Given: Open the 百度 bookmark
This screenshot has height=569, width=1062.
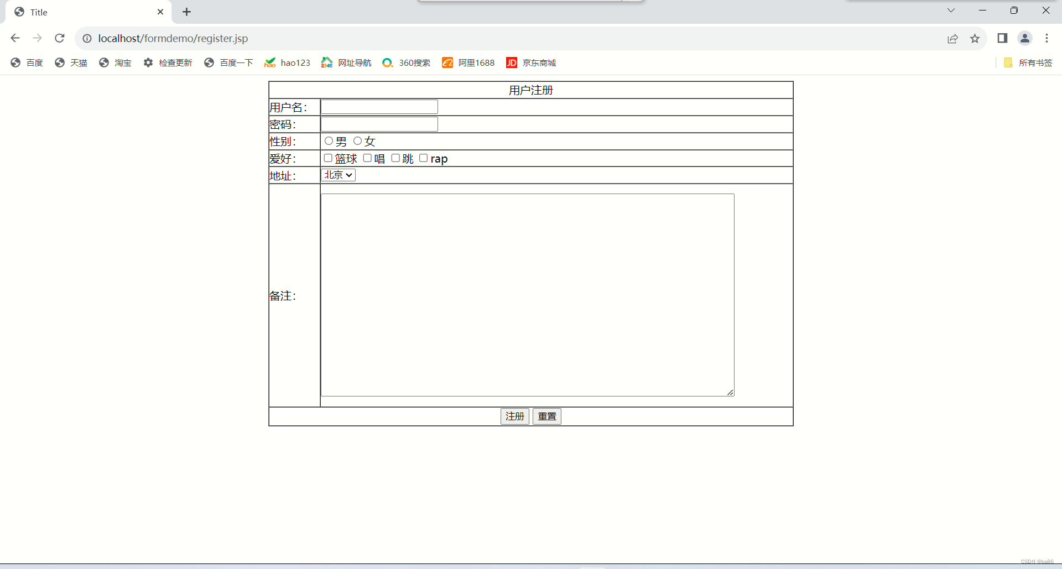Looking at the screenshot, I should click(x=34, y=62).
